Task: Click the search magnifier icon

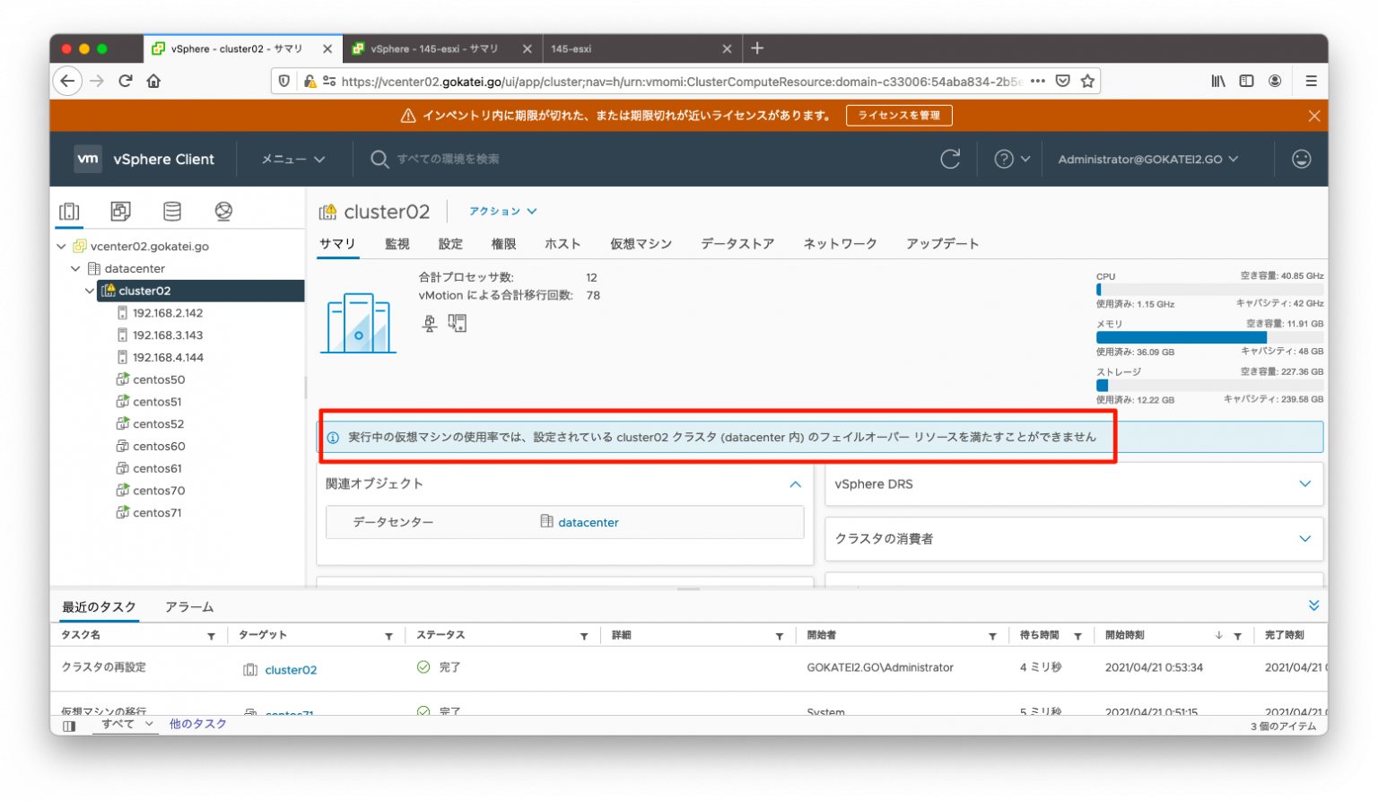Action: (x=379, y=159)
